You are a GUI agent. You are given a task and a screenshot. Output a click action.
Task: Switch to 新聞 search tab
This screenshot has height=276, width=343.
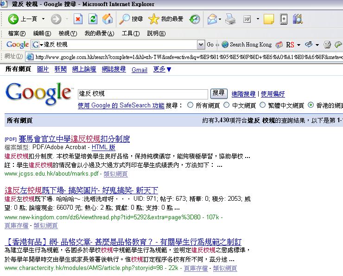point(60,69)
